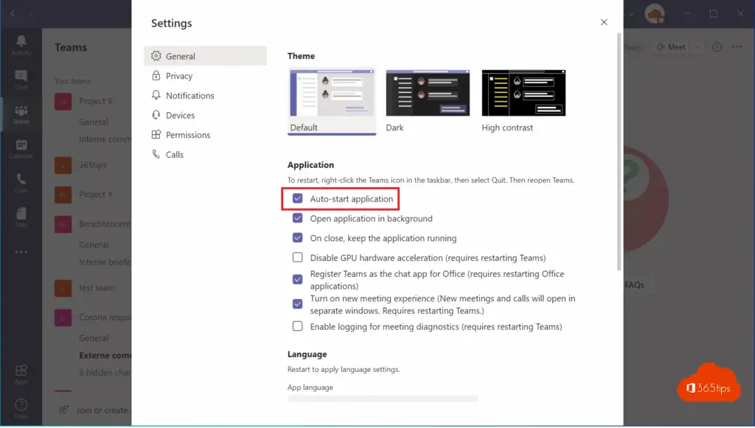Enable logging for meeting diagnostics checkbox
The height and width of the screenshot is (428, 755).
(x=298, y=326)
